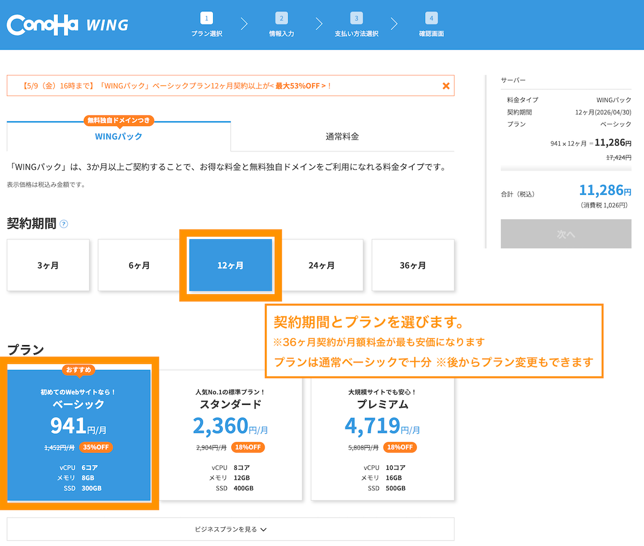The height and width of the screenshot is (546, 644).
Task: Choose the 6ヶ月 contract period
Action: [140, 265]
